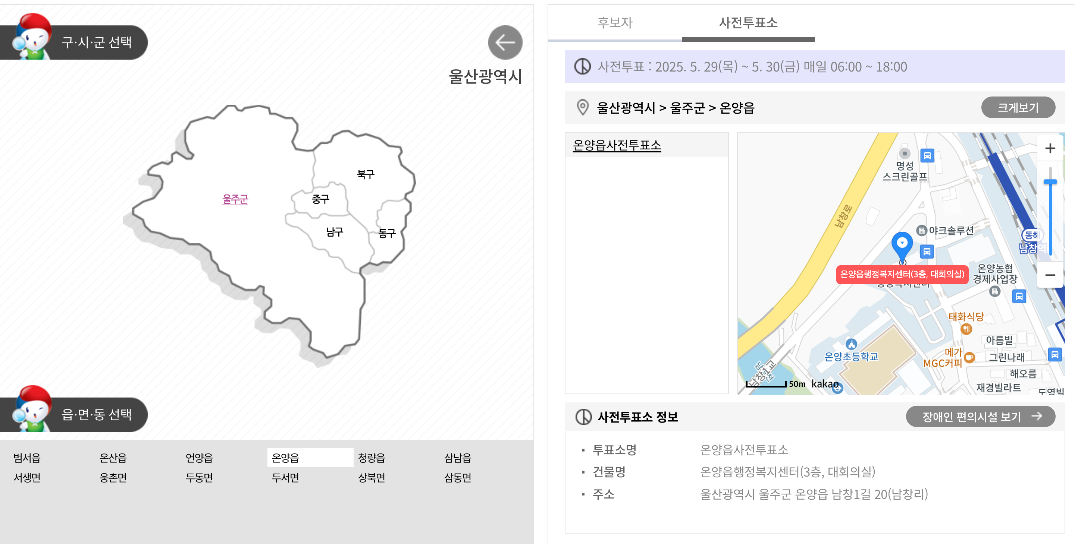This screenshot has height=544, width=1075.
Task: Click the 남창역 station label on the map
Action: click(x=1032, y=249)
